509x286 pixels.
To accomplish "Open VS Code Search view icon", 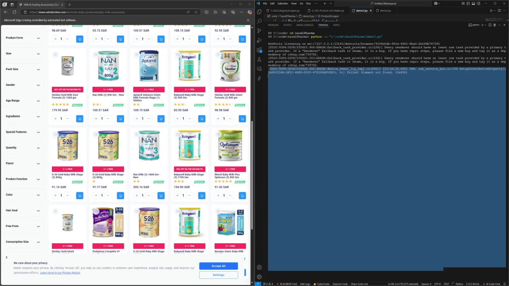I will point(259,21).
